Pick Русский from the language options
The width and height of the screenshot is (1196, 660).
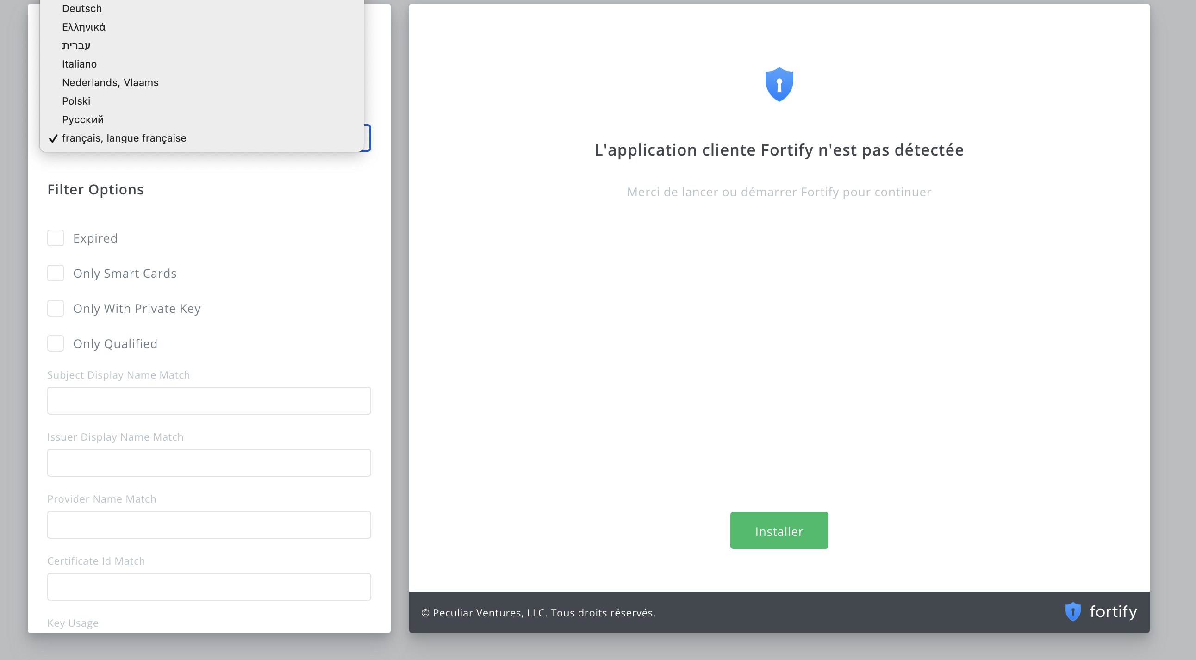coord(83,119)
